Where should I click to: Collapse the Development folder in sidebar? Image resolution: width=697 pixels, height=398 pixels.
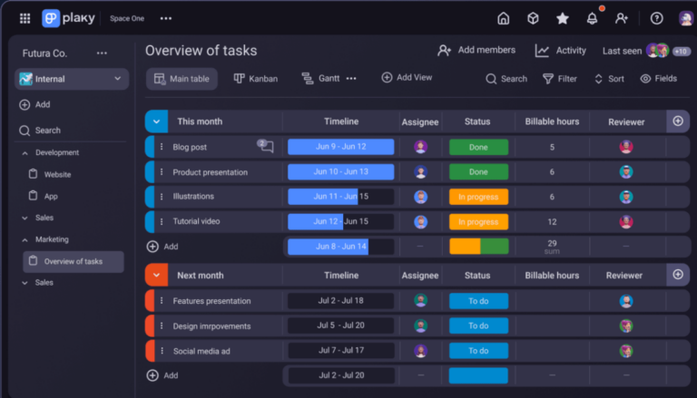click(x=25, y=153)
